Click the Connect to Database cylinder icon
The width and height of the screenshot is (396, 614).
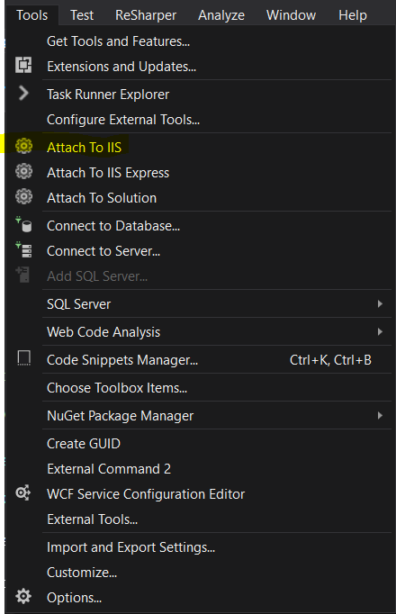click(23, 225)
